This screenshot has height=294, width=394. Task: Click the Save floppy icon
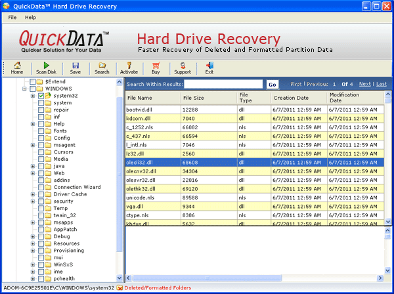[76, 66]
